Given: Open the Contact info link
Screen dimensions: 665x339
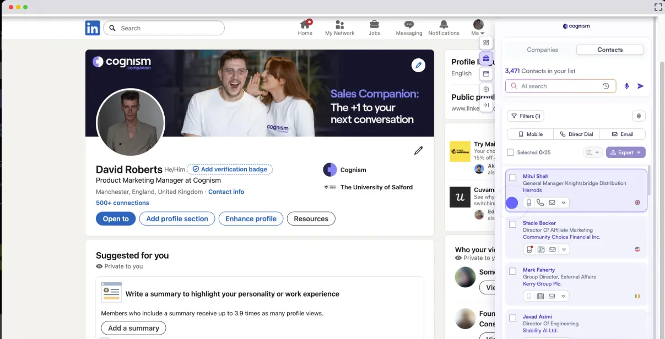Looking at the screenshot, I should [x=226, y=192].
